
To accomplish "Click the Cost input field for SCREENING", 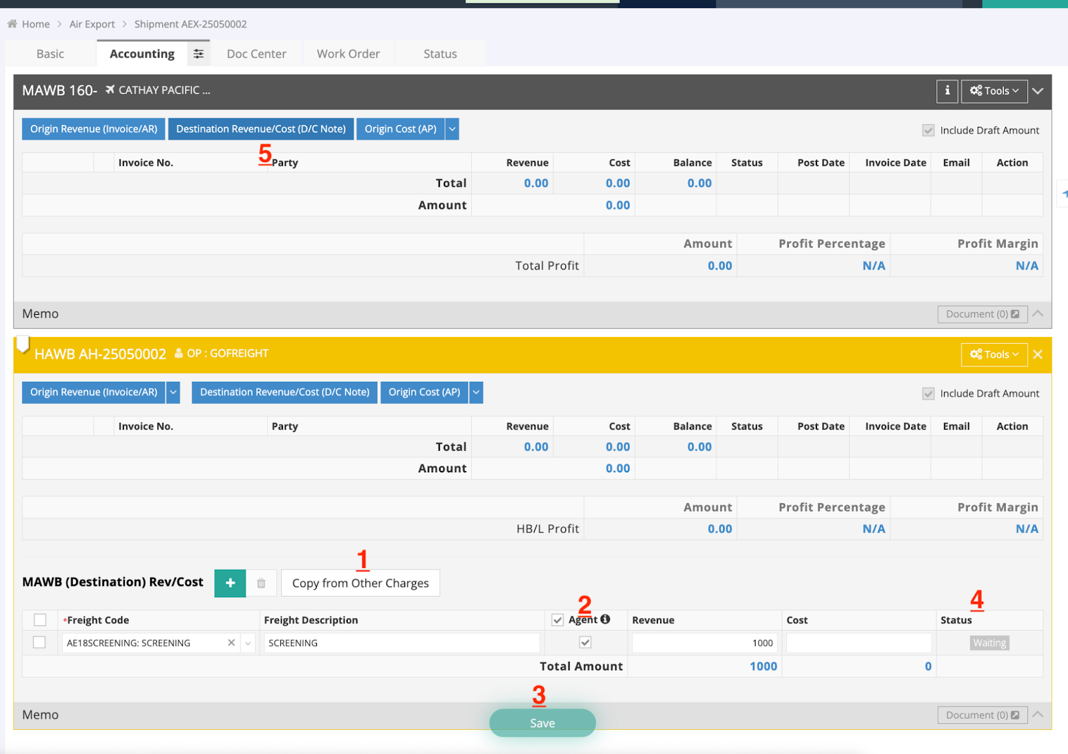I will pyautogui.click(x=858, y=643).
